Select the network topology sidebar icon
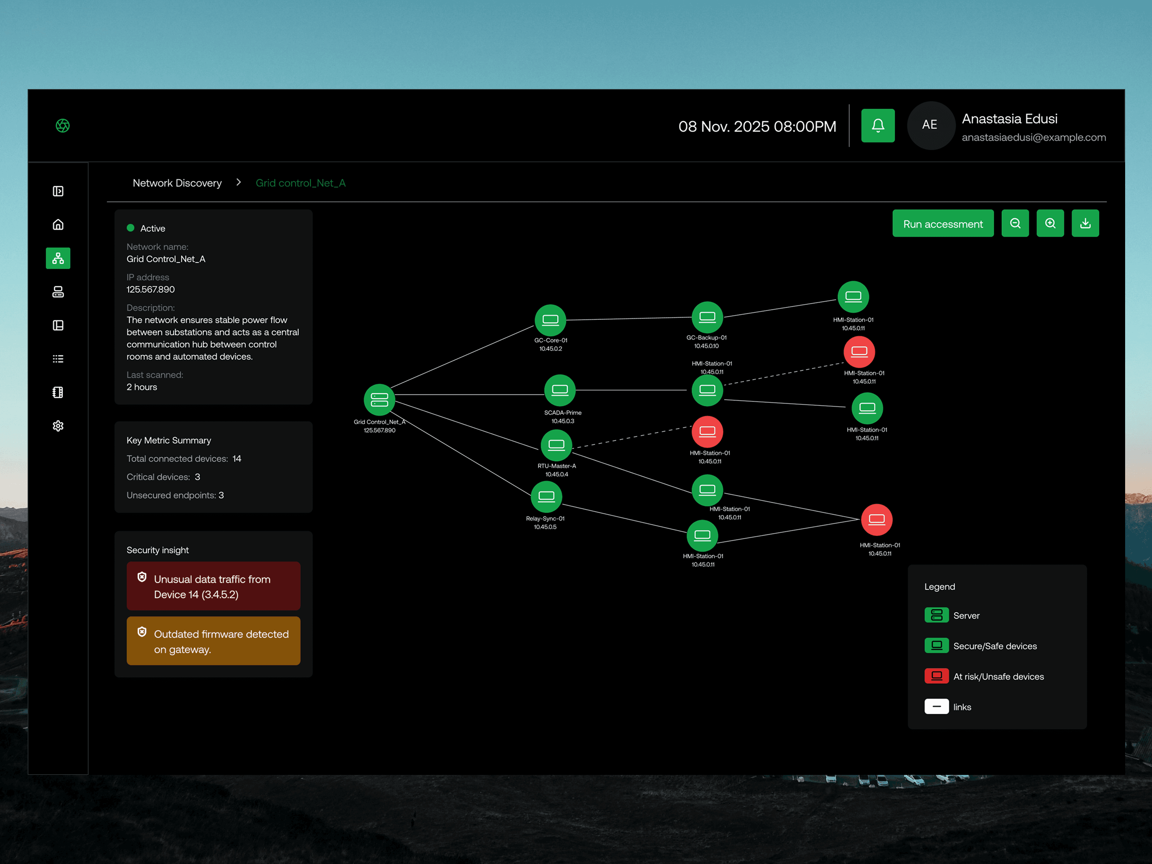 pos(58,258)
